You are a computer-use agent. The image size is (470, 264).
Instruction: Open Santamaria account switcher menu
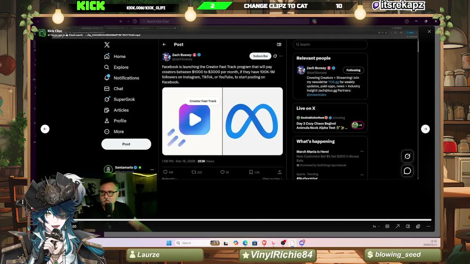coord(152,169)
